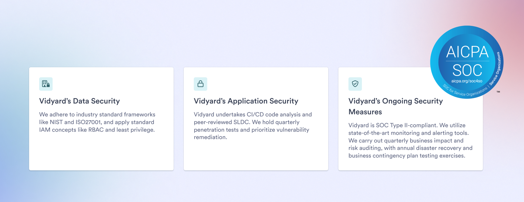Click the building-lock icon above Data Security
Viewport: 524px width, 202px height.
46,84
